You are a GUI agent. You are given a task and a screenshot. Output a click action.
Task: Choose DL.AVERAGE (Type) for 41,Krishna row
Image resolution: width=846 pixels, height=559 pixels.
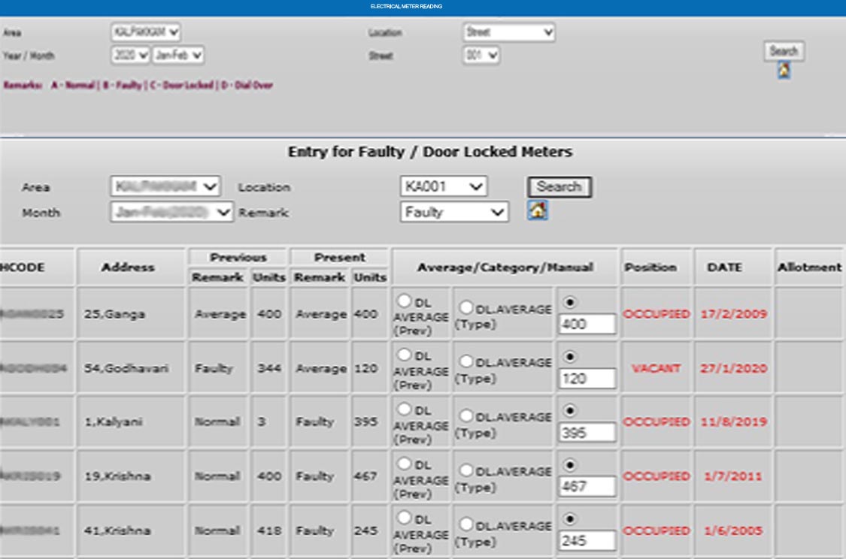466,524
